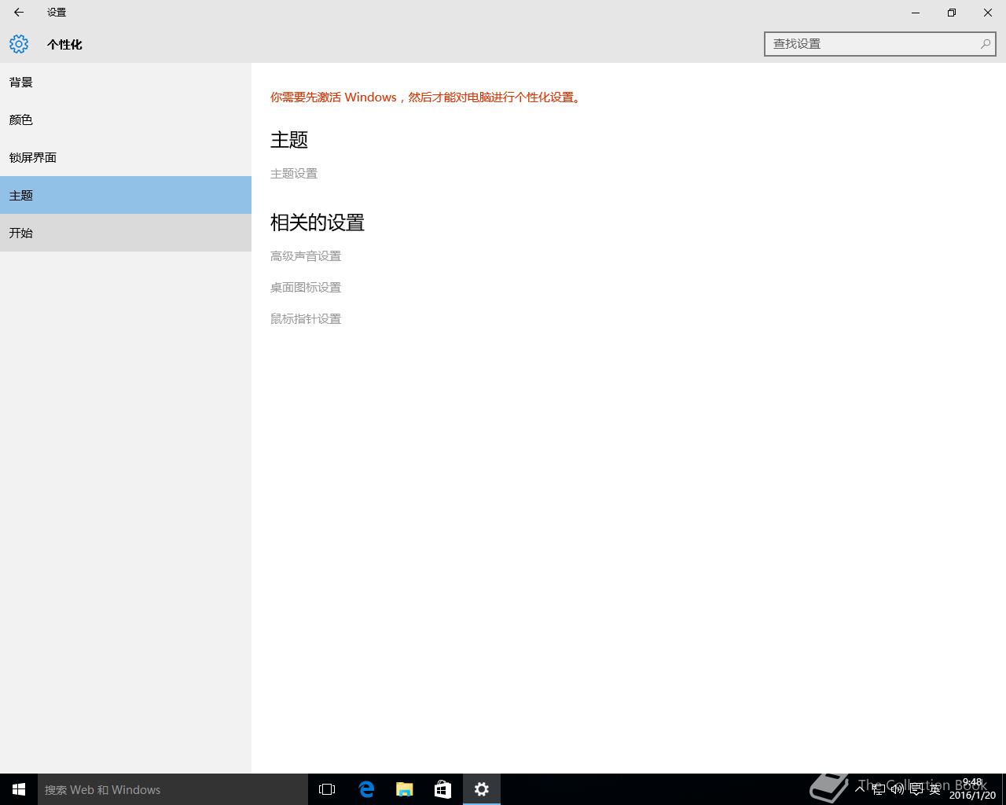The width and height of the screenshot is (1006, 805).
Task: Launch Microsoft Edge from the taskbar
Action: tap(365, 789)
